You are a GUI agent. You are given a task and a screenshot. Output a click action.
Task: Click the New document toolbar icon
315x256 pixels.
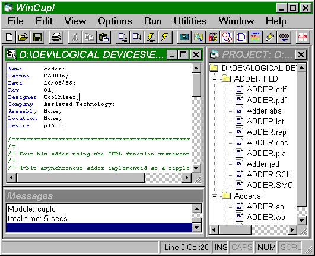pyautogui.click(x=9, y=37)
